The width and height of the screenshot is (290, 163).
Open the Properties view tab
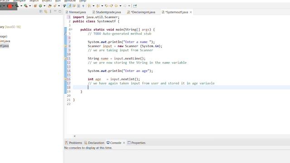pos(136,143)
